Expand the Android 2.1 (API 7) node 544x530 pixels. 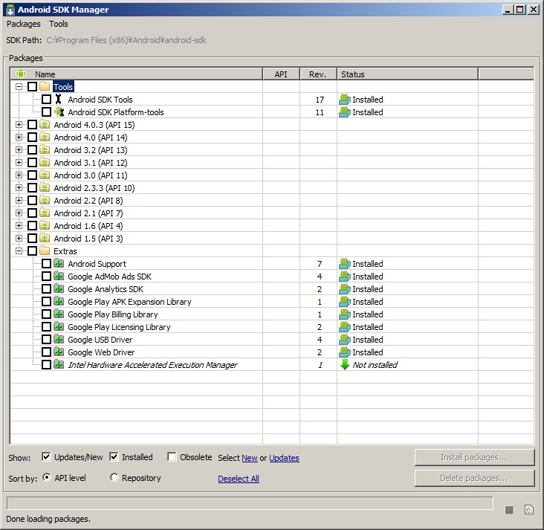19,213
